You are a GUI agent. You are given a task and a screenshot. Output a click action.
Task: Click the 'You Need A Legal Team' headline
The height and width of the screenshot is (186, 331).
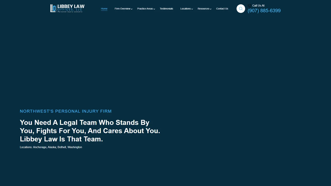tap(90, 131)
